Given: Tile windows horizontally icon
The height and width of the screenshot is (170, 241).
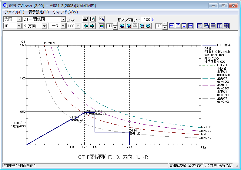Looking at the screenshot, I should click(x=213, y=26).
